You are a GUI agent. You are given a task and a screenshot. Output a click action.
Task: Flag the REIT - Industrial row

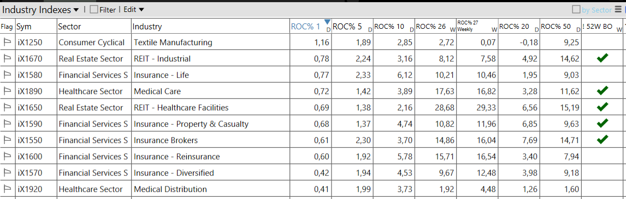[x=7, y=59]
